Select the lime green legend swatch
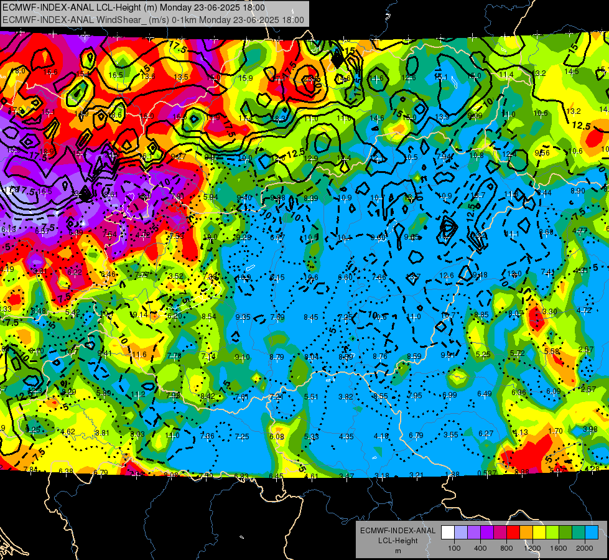 [552, 533]
